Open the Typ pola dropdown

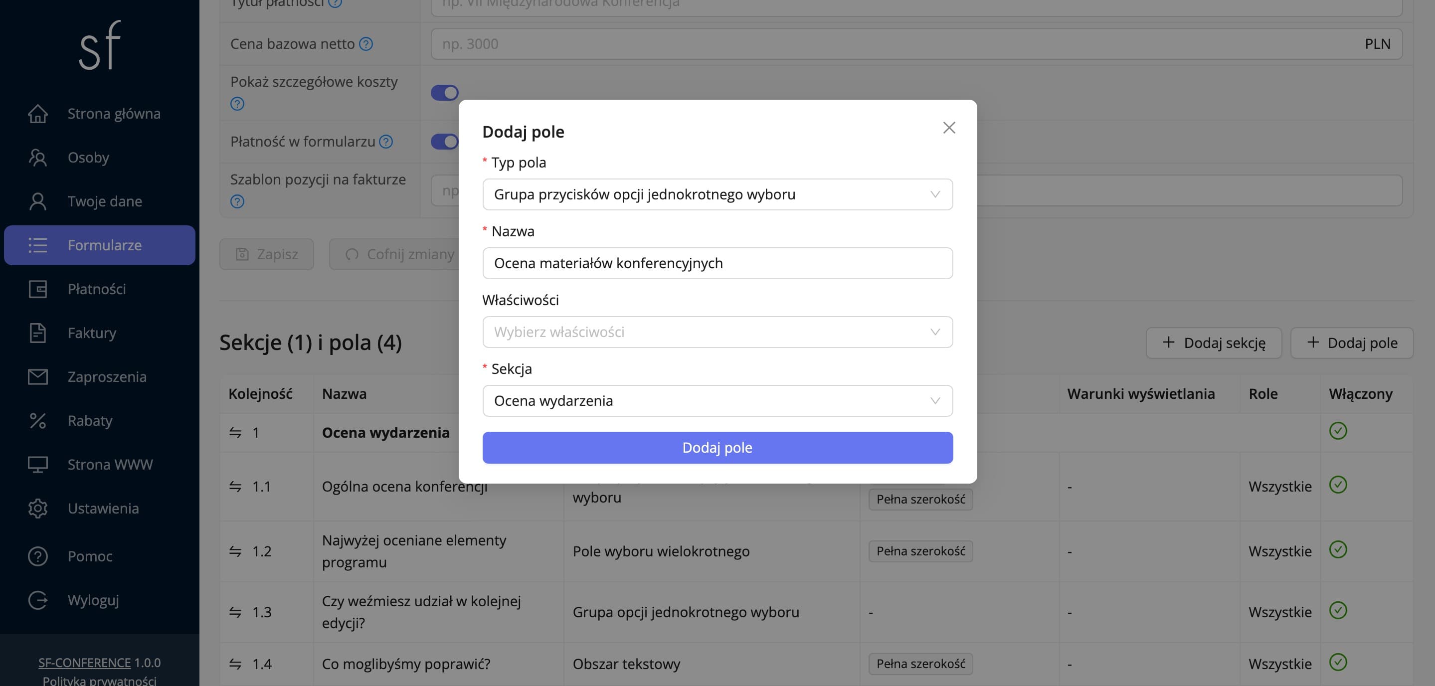pos(717,194)
